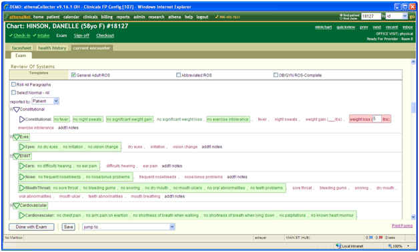Check the Abbreviated ROS template
419x252 pixels.
[x=179, y=75]
